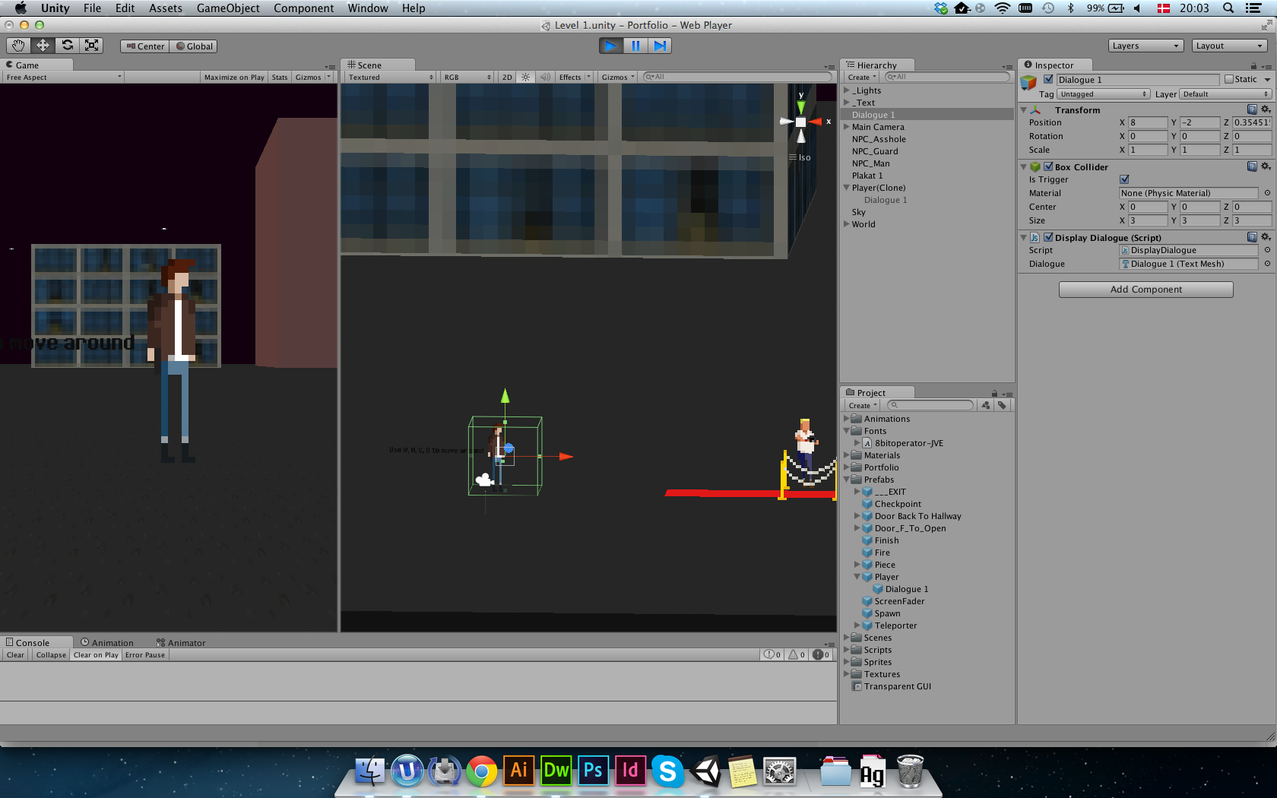Click object picker for Script field
The width and height of the screenshot is (1277, 798).
pyautogui.click(x=1267, y=250)
